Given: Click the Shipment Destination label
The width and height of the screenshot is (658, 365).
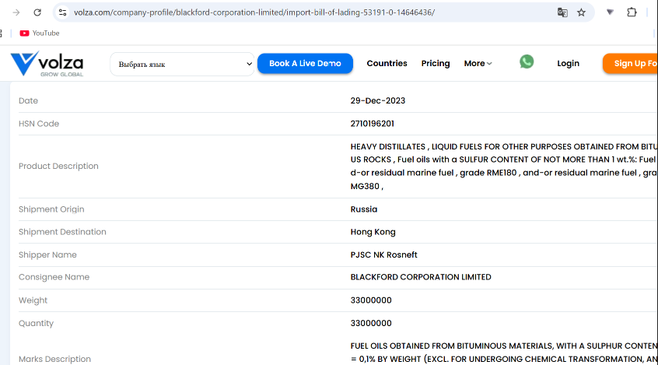Looking at the screenshot, I should coord(62,232).
